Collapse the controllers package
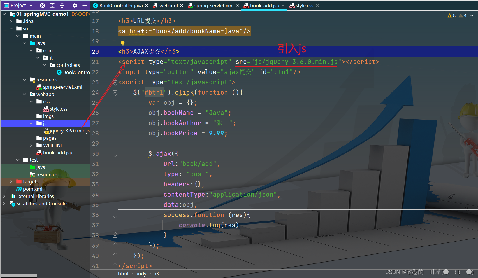Viewport: 478px width, 278px height. pos(45,65)
